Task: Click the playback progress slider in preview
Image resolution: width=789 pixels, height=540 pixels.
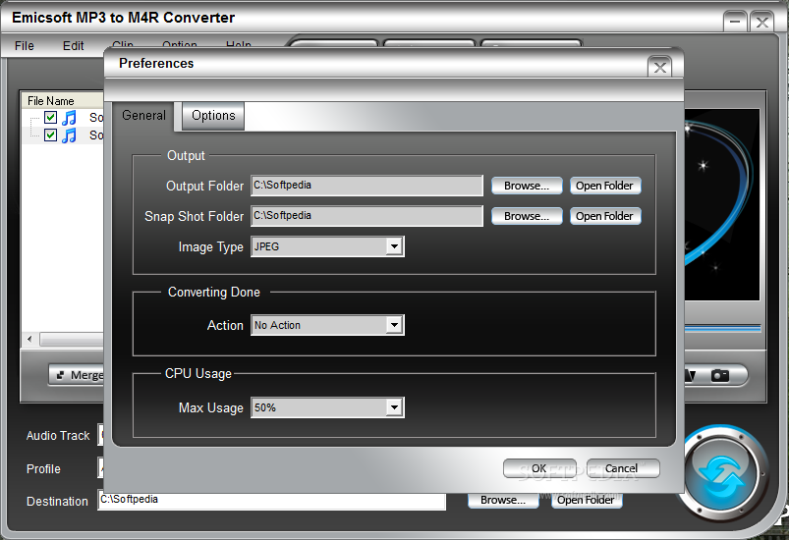Action: [x=722, y=328]
